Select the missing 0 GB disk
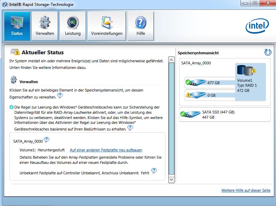This screenshot has width=276, height=206. (x=210, y=95)
